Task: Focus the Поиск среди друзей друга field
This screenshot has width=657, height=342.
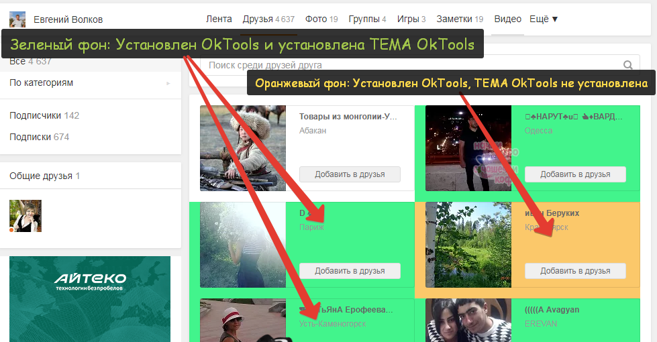Action: point(420,65)
